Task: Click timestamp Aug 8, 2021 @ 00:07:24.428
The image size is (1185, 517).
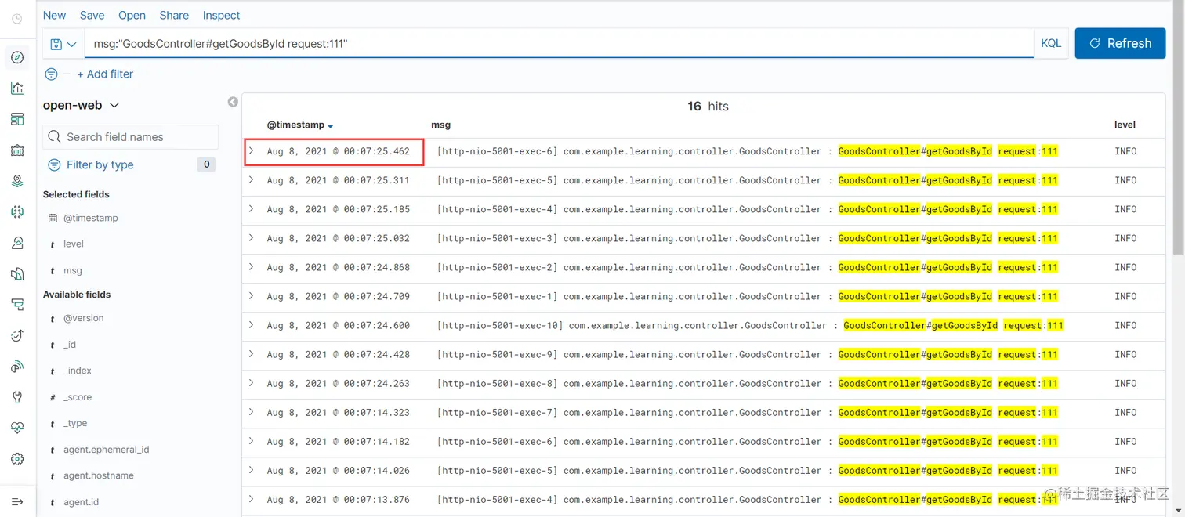Action: [x=338, y=354]
